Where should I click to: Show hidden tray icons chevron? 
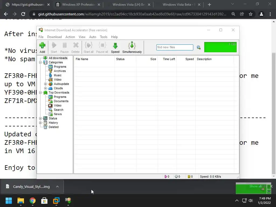tap(237, 201)
